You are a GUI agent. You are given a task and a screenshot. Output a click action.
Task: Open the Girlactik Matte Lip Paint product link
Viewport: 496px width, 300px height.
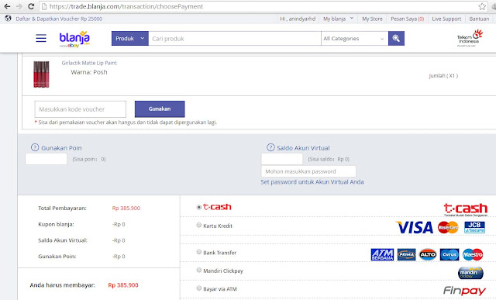89,63
